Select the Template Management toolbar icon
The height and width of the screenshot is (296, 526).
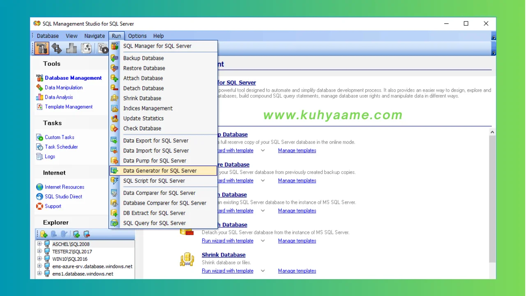coord(86,49)
